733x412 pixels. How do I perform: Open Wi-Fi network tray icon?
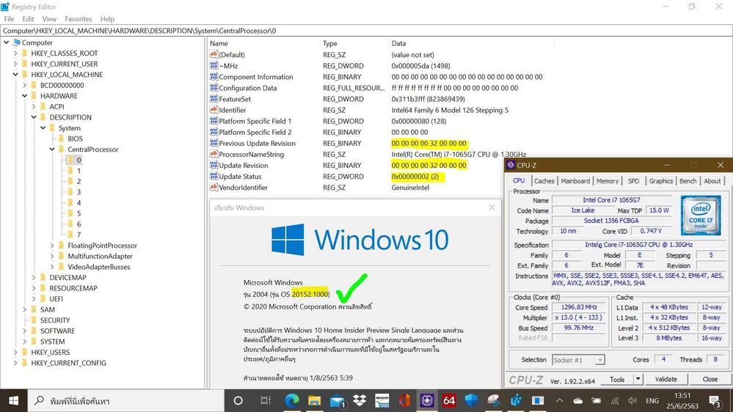615,401
